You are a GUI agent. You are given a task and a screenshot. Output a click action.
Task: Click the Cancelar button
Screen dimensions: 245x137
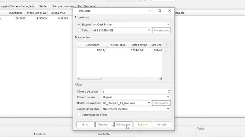pyautogui.click(x=162, y=124)
